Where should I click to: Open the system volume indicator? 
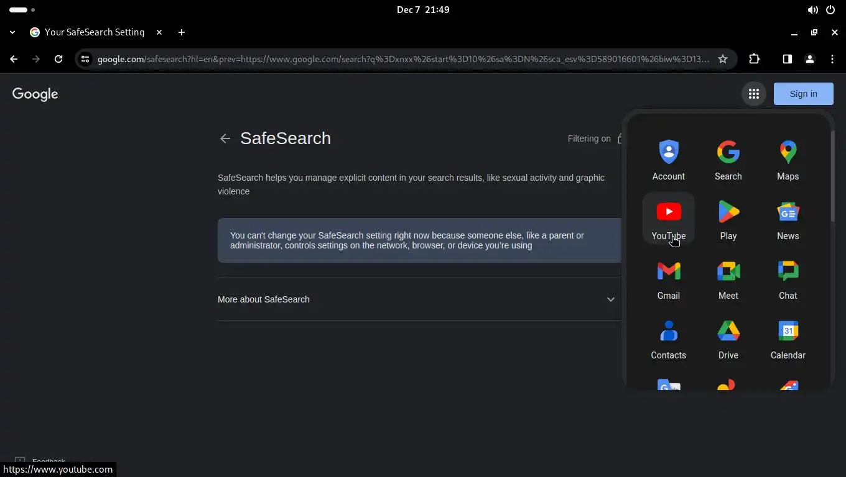click(x=812, y=10)
